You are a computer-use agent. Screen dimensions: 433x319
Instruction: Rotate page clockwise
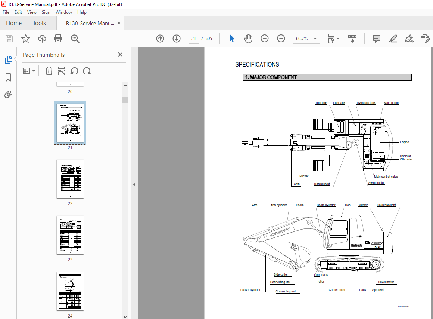87,71
